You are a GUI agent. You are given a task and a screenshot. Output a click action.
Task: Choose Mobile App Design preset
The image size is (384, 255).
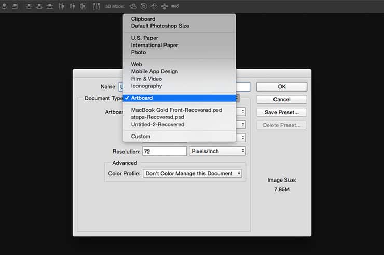pos(179,71)
